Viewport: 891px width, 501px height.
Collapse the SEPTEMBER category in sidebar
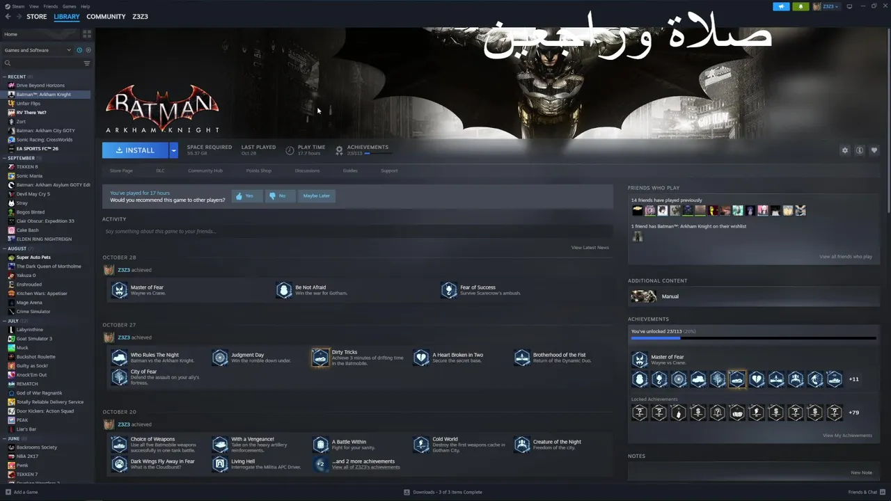pos(5,158)
